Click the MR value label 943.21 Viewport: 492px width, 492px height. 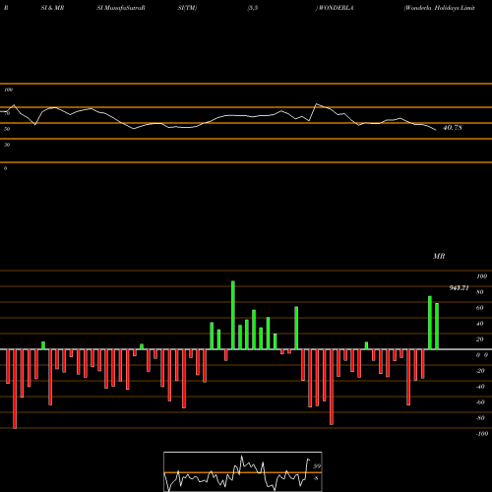point(459,288)
